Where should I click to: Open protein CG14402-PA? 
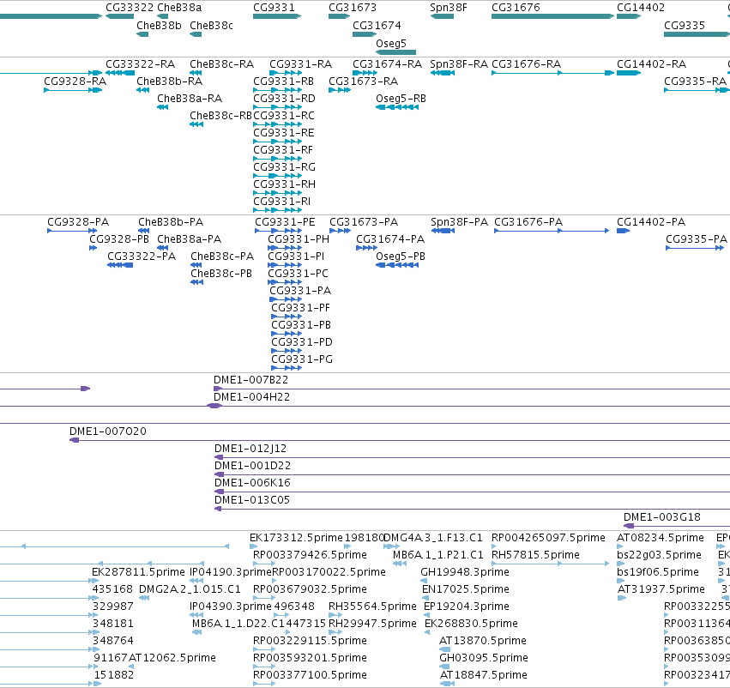[651, 222]
